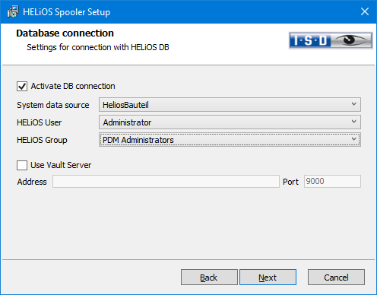The width and height of the screenshot is (377, 295).
Task: Click the HELiOS Spooler Setup installer icon
Action: [x=13, y=11]
